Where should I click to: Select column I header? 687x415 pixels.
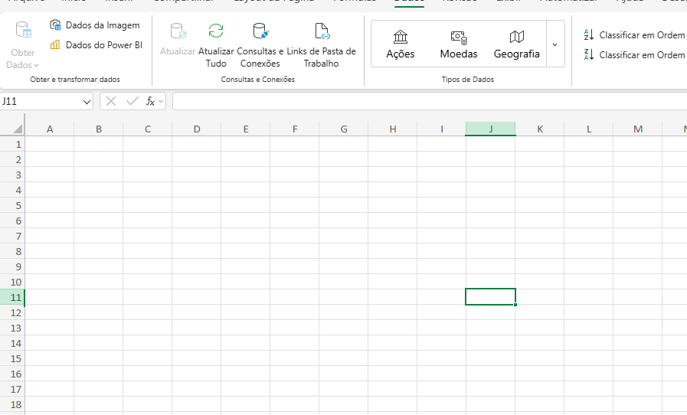[x=442, y=129]
